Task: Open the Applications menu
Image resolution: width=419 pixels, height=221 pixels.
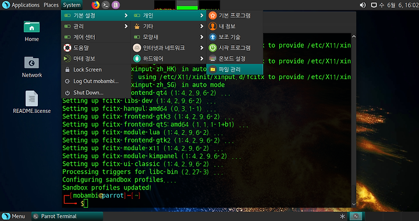Action: (x=26, y=5)
